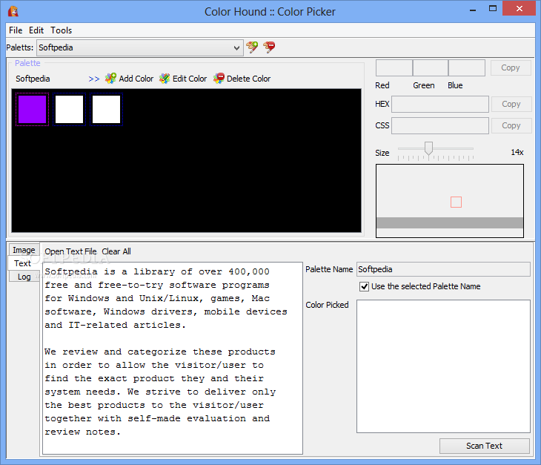Click Copy button next to HEX field
Screen dimensions: 541x465
coord(511,104)
